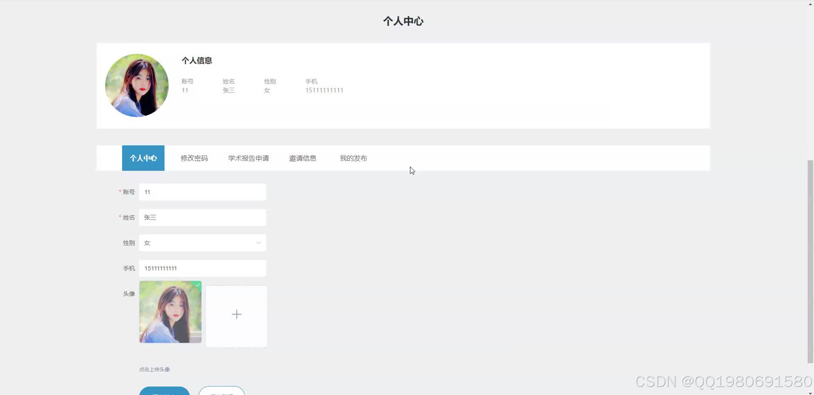Switch to the 我的发布 tab

pos(353,158)
